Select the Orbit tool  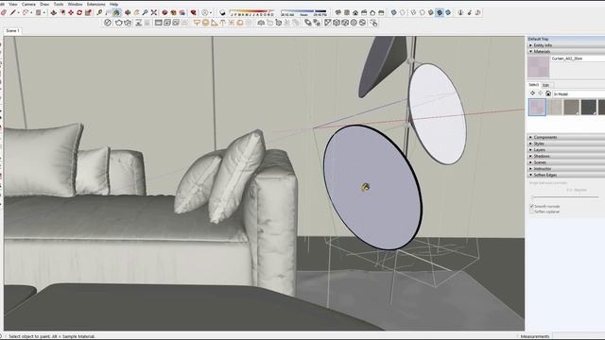[x=128, y=12]
